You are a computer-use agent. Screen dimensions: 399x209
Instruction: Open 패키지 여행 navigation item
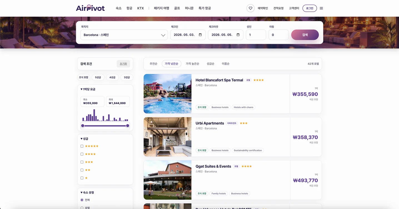161,8
